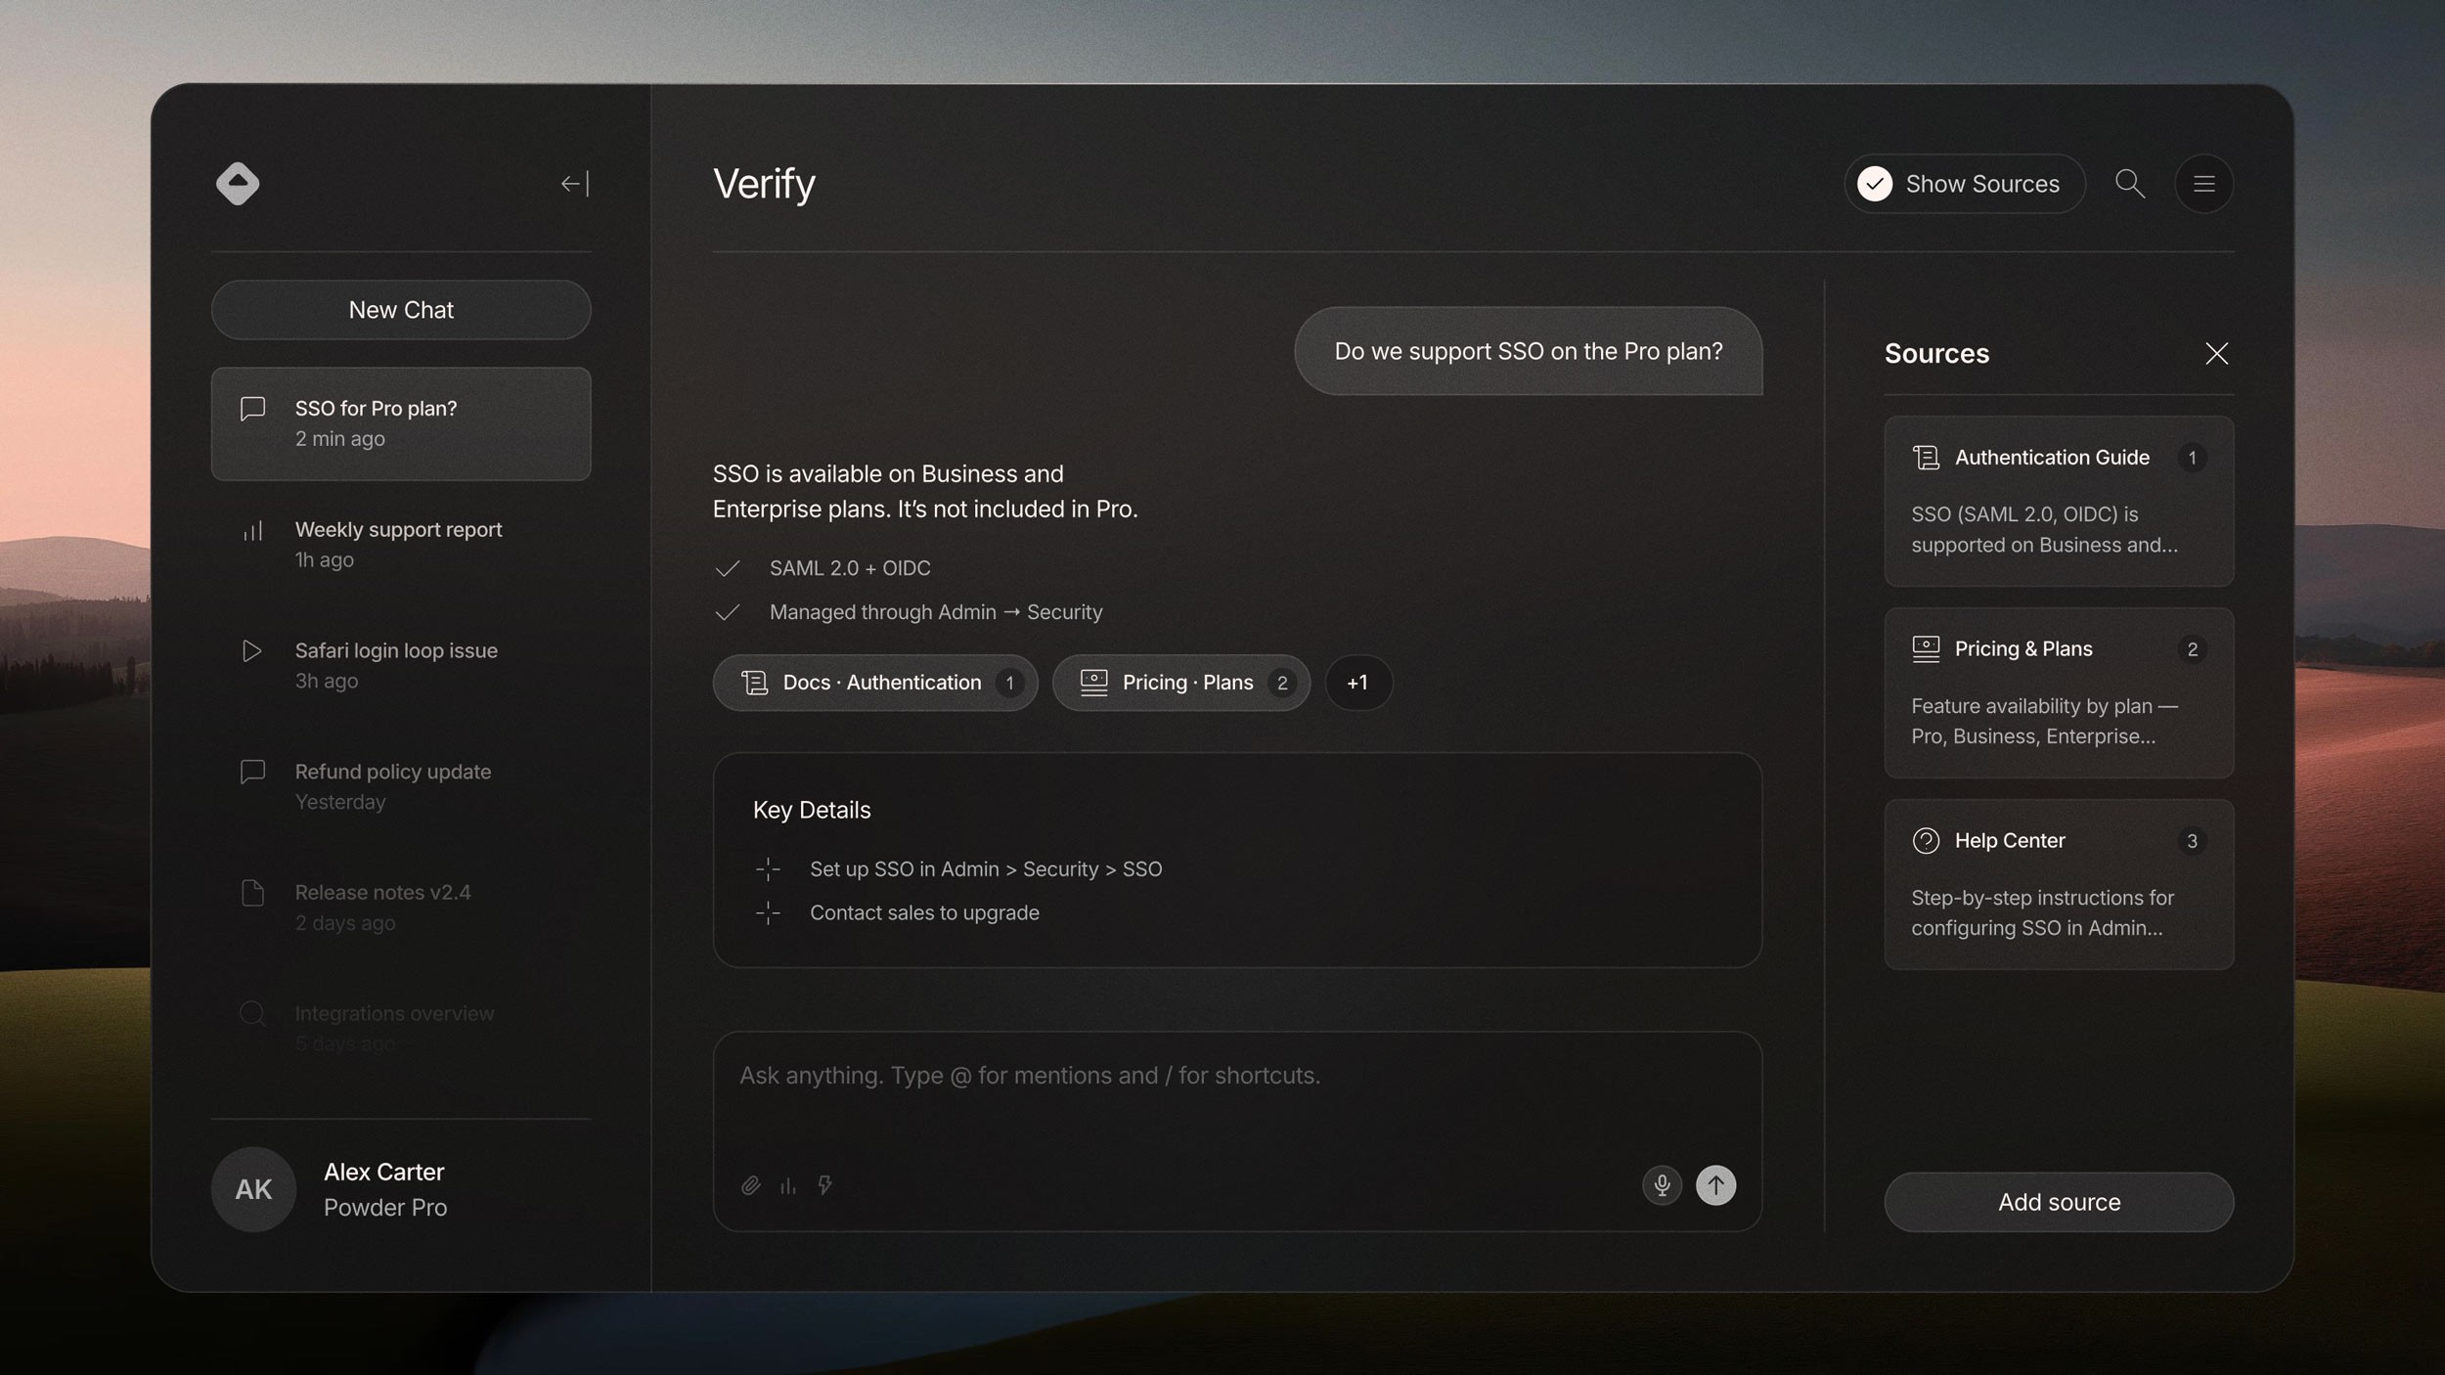Image resolution: width=2445 pixels, height=1375 pixels.
Task: Click the paperclip attach icon
Action: tap(750, 1185)
